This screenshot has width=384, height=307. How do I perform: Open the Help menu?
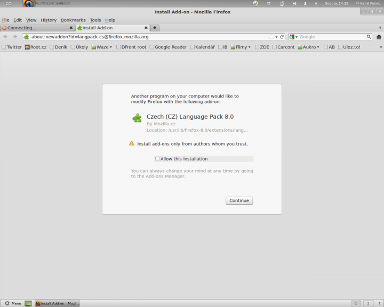point(110,20)
